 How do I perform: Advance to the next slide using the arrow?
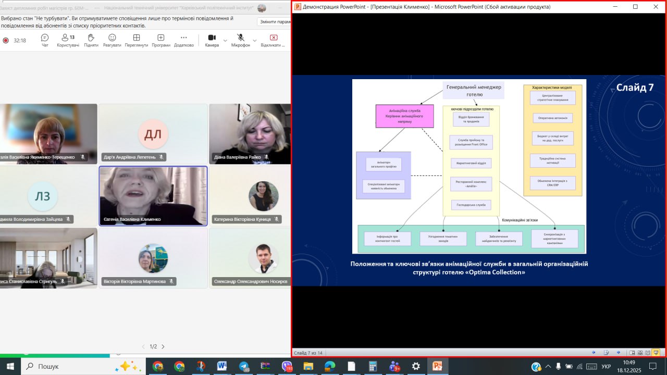click(x=619, y=353)
